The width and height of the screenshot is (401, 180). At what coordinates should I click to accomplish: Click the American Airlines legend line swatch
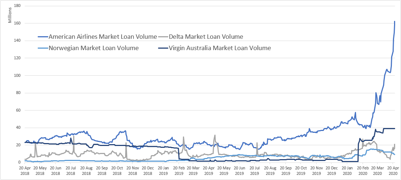[42, 37]
